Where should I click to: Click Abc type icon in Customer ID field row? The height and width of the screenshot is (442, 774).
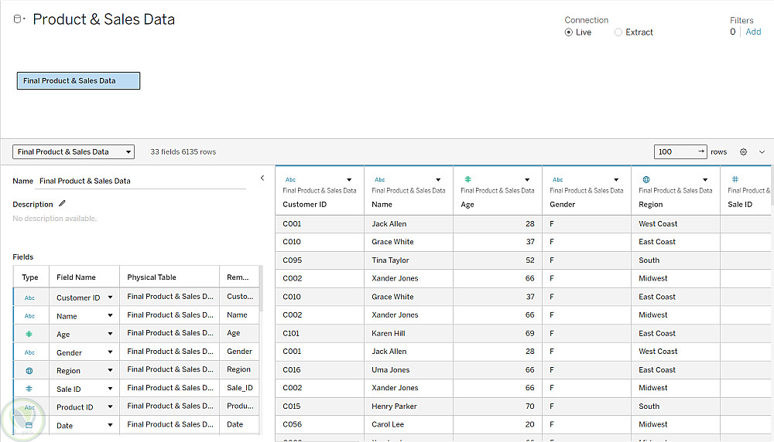(x=29, y=297)
